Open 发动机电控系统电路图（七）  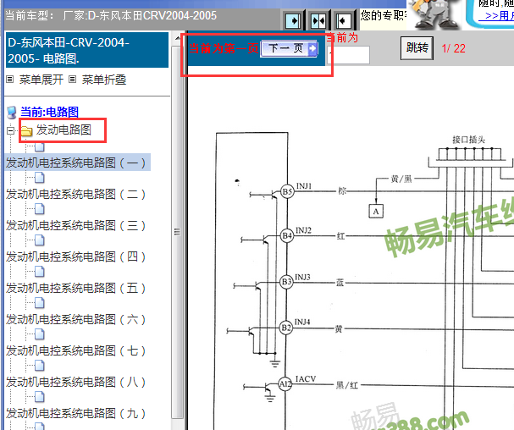click(x=75, y=350)
